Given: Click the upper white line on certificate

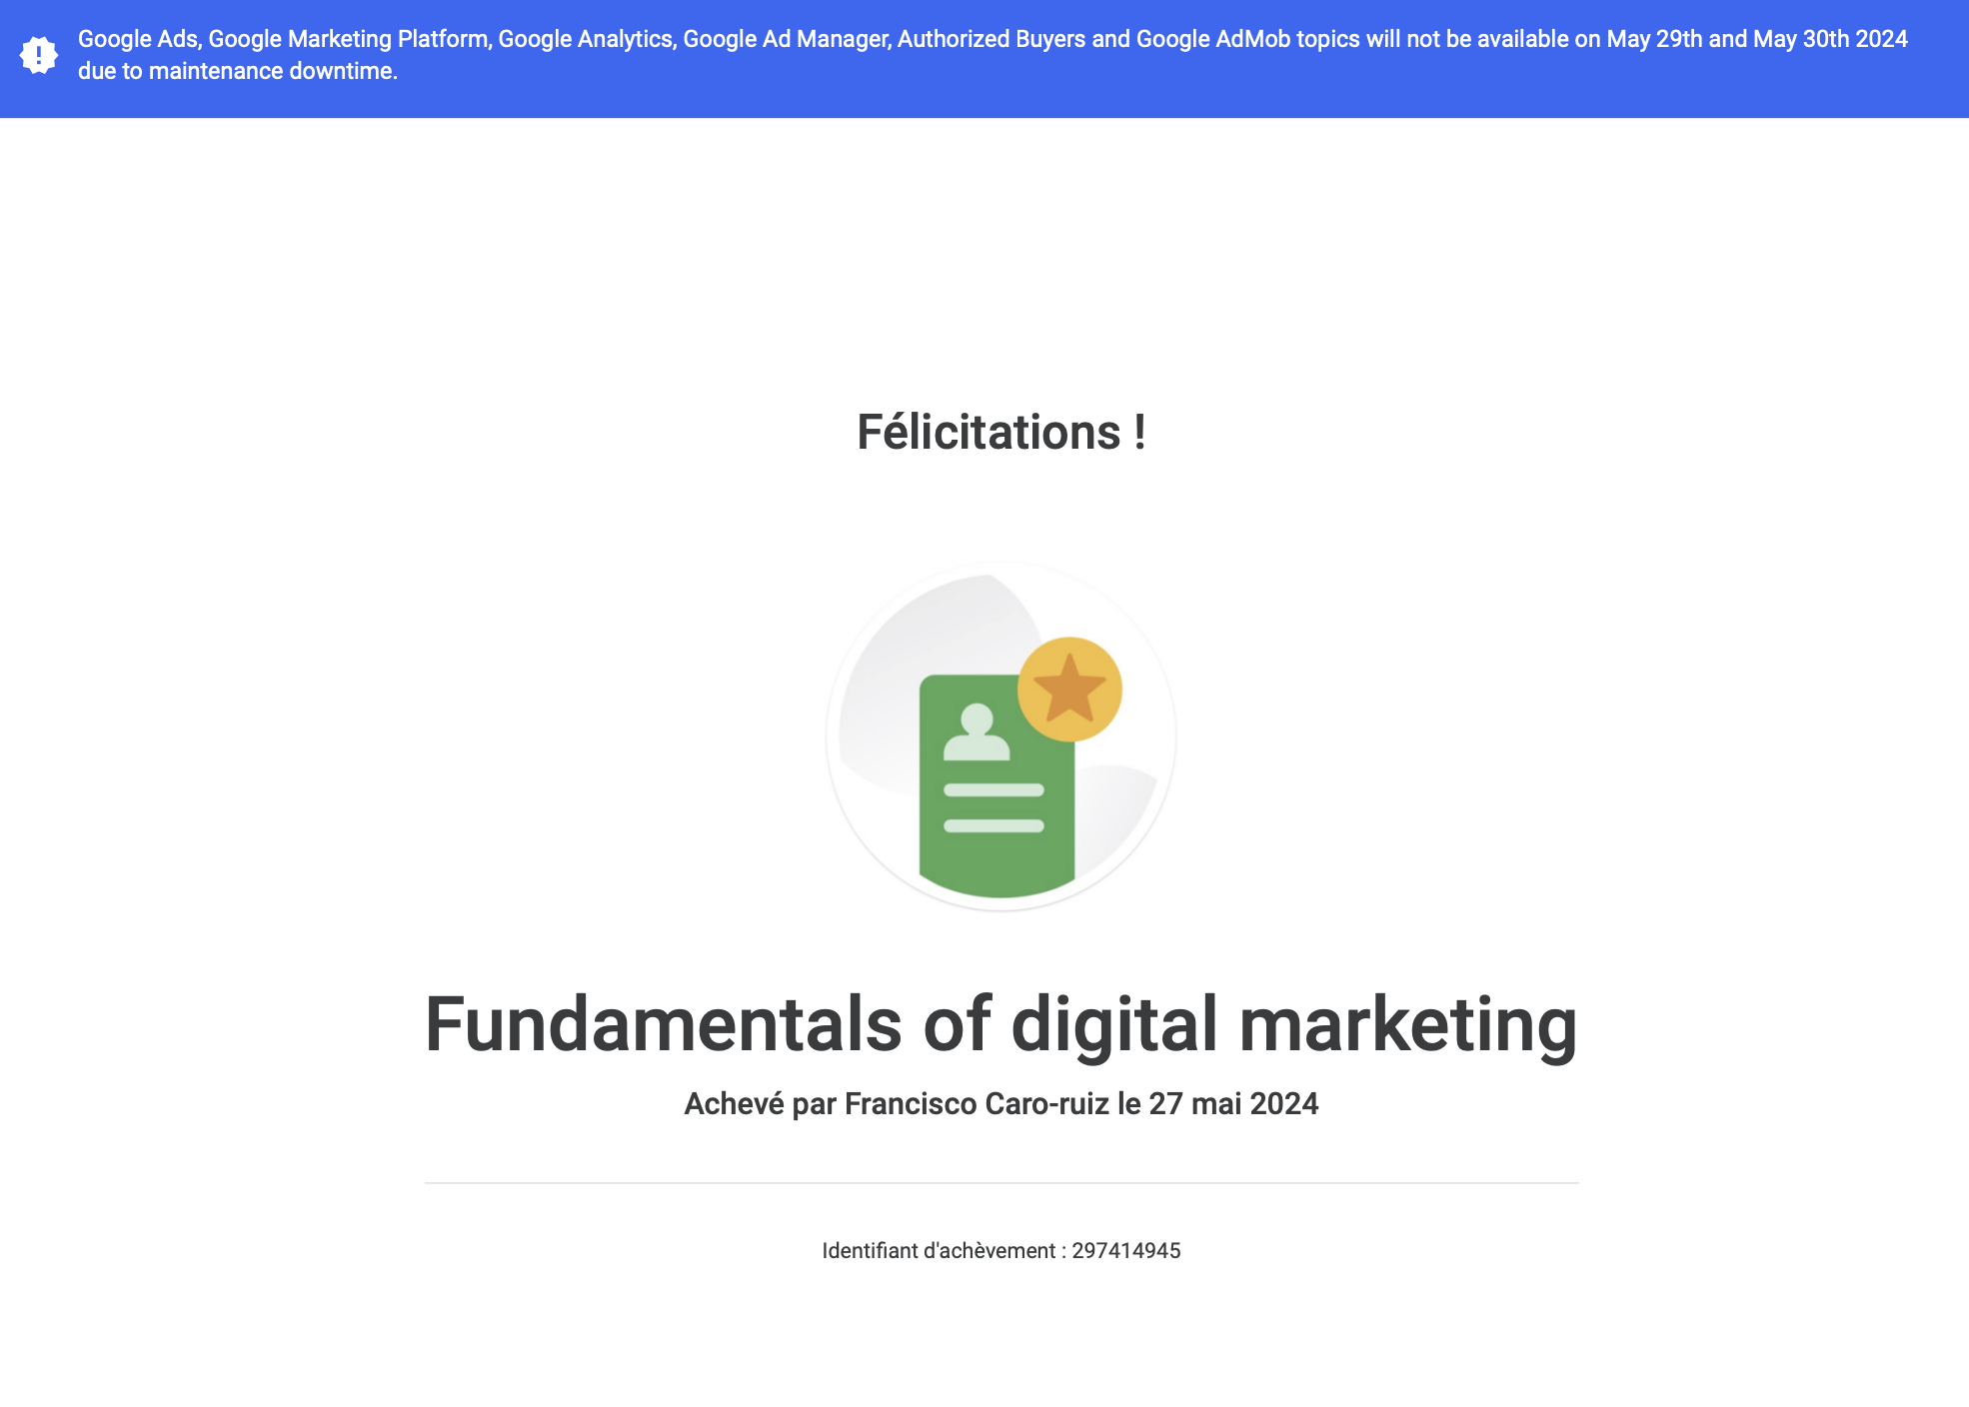Looking at the screenshot, I should click(993, 790).
